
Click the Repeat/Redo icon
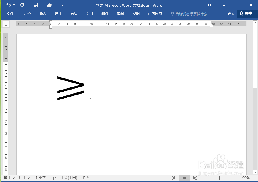pyautogui.click(x=23, y=5)
